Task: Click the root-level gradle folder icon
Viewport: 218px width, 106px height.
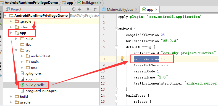Action: (x=17, y=102)
